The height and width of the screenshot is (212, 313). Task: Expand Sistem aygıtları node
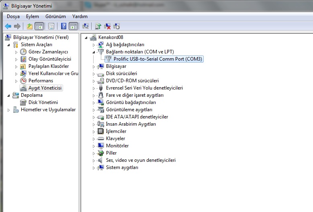tap(94, 168)
